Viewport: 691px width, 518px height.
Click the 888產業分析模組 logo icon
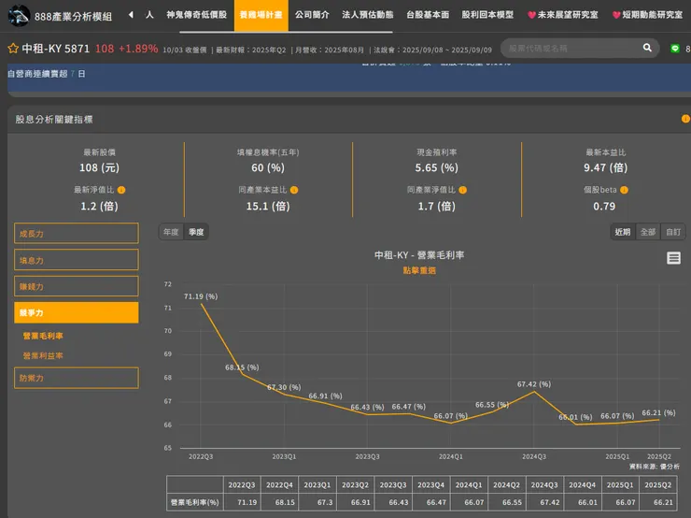pyautogui.click(x=19, y=16)
